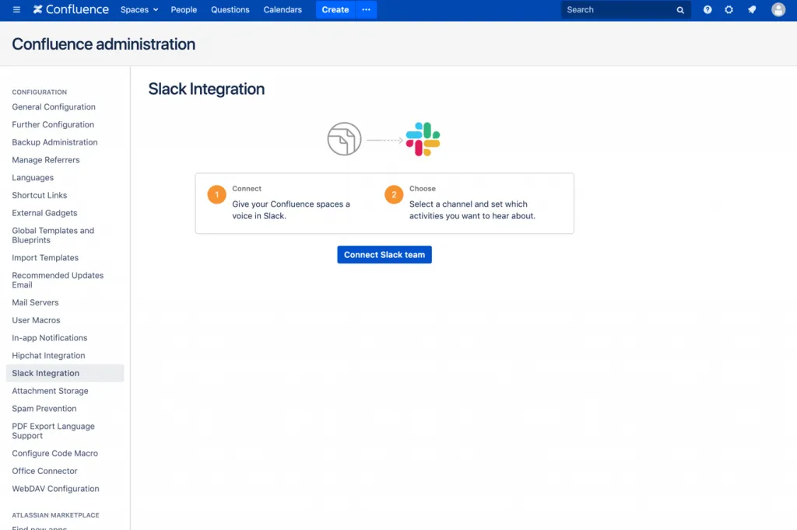Open In-app Notifications settings
Viewport: 797px width, 530px height.
click(50, 338)
